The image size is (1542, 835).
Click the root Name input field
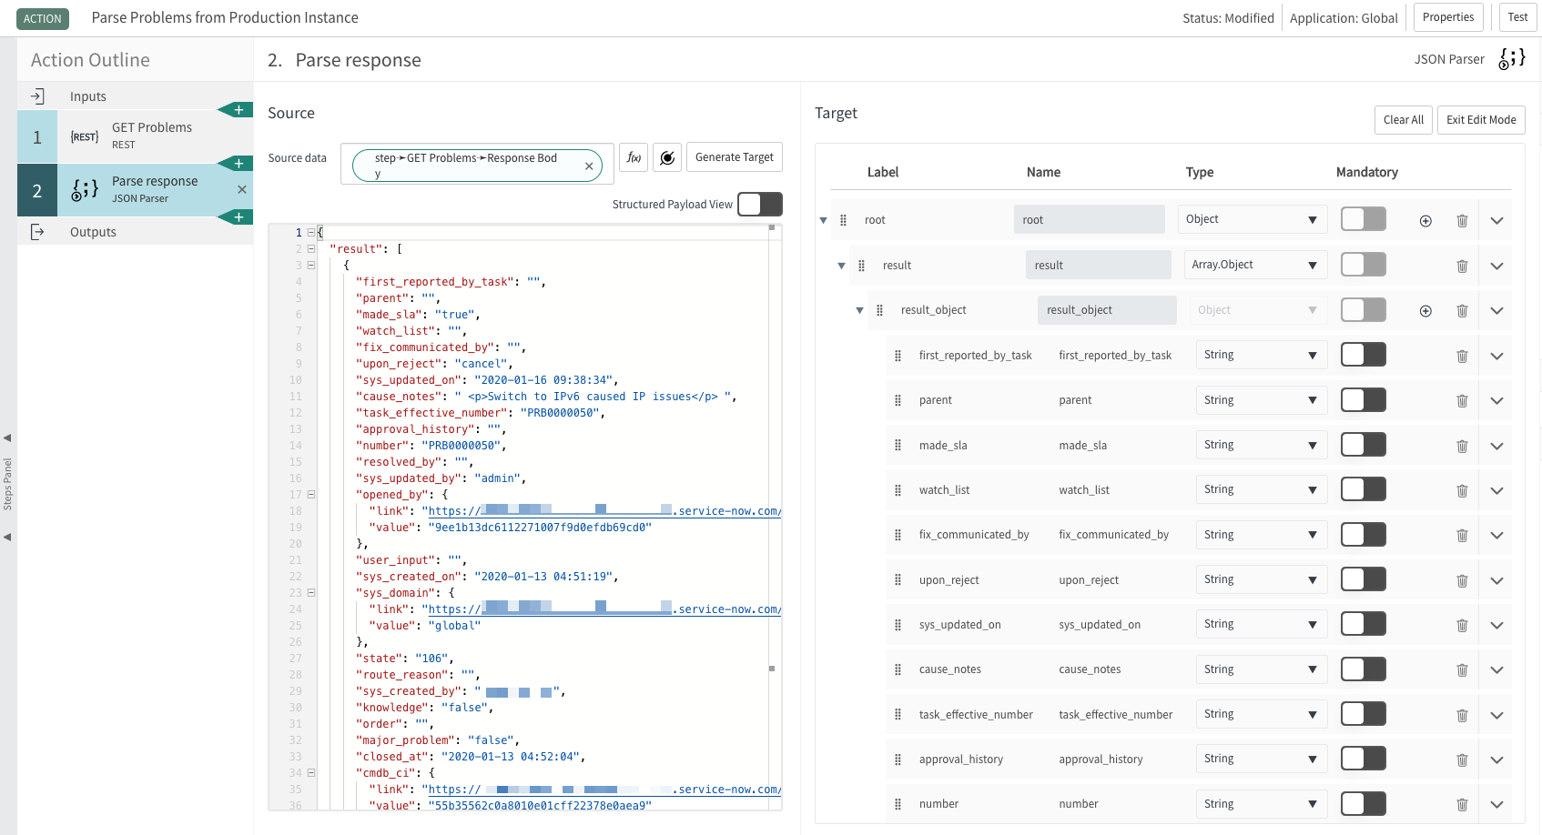coord(1090,219)
